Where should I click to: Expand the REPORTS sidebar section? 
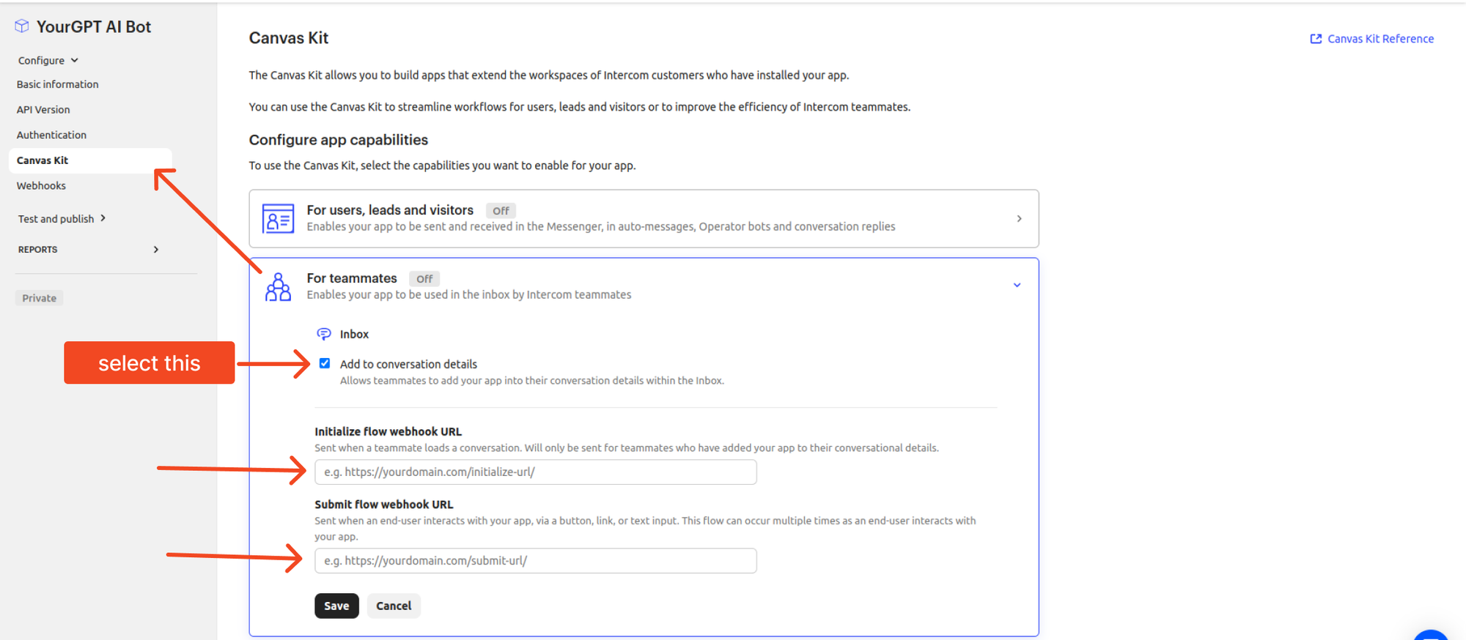[155, 250]
